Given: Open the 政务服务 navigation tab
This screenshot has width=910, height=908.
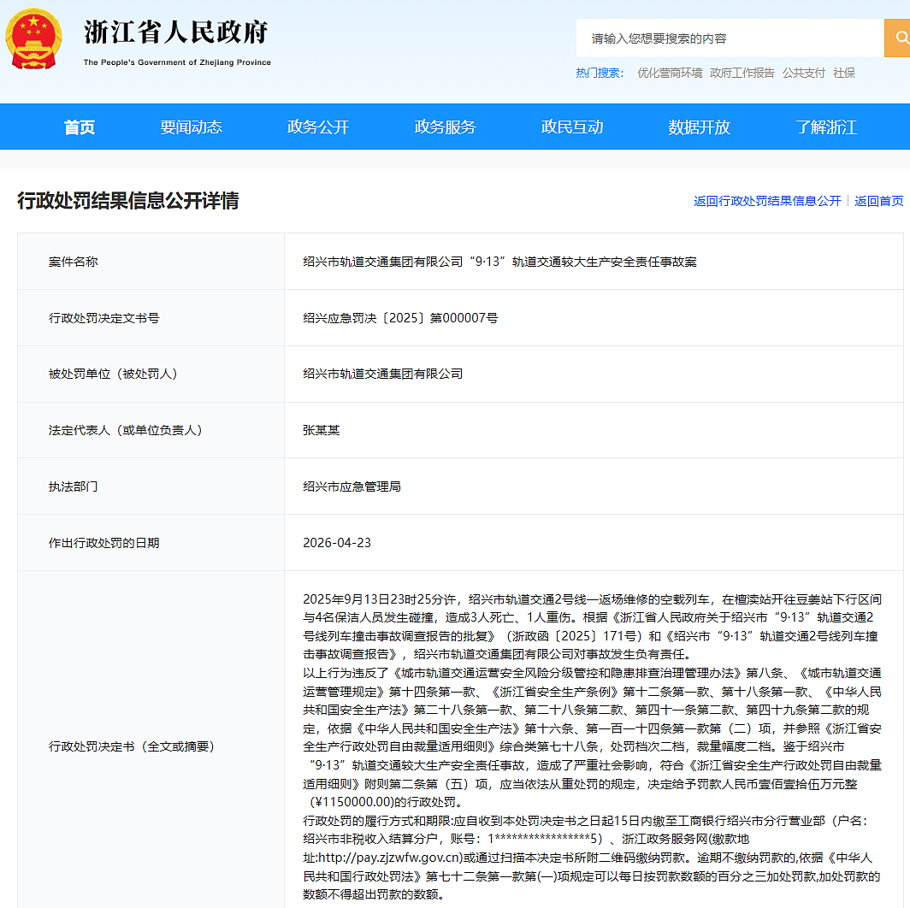Looking at the screenshot, I should 445,127.
